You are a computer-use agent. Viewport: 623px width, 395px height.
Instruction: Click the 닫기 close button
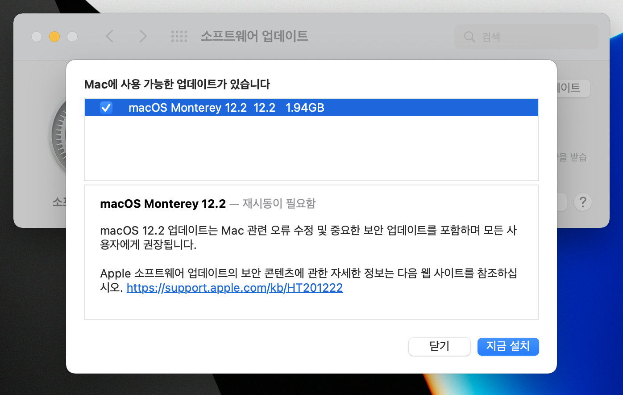point(440,346)
